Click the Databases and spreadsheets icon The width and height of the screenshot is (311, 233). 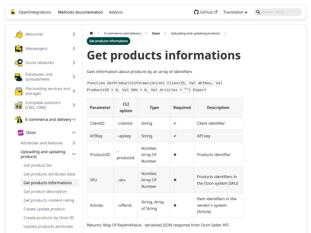click(x=19, y=77)
